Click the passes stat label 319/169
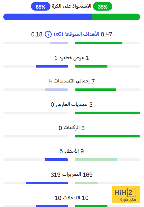Image resolution: width=144 pixels, height=207 pixels. [x=72, y=175]
